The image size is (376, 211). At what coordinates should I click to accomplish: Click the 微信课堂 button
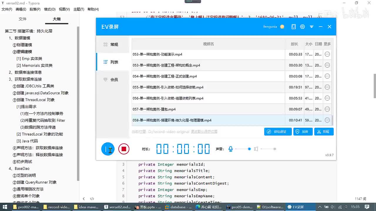(278, 132)
